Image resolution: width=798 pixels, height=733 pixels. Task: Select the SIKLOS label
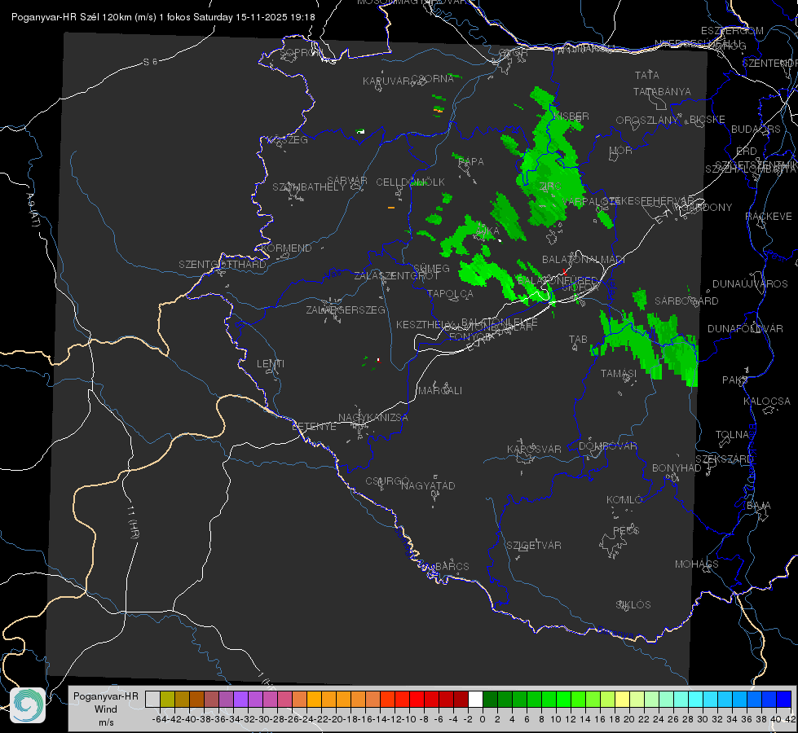pos(633,605)
